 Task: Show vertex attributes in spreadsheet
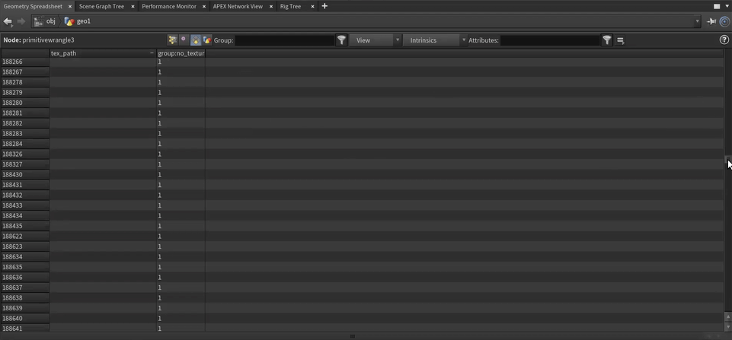click(184, 40)
